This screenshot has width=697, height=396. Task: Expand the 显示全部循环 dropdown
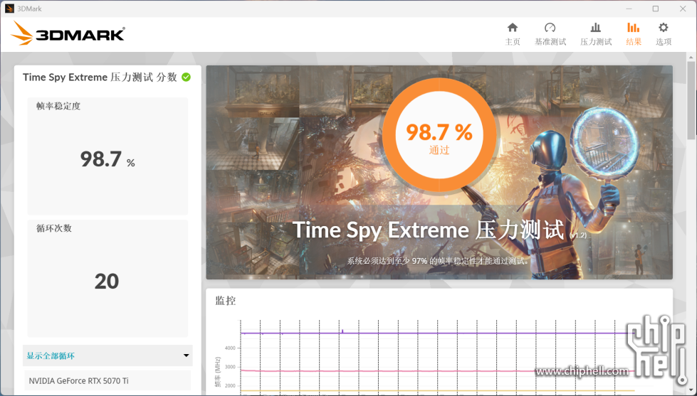pyautogui.click(x=108, y=355)
